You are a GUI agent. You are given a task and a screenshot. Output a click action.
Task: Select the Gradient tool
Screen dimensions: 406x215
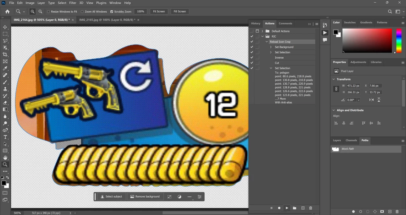pos(5,110)
